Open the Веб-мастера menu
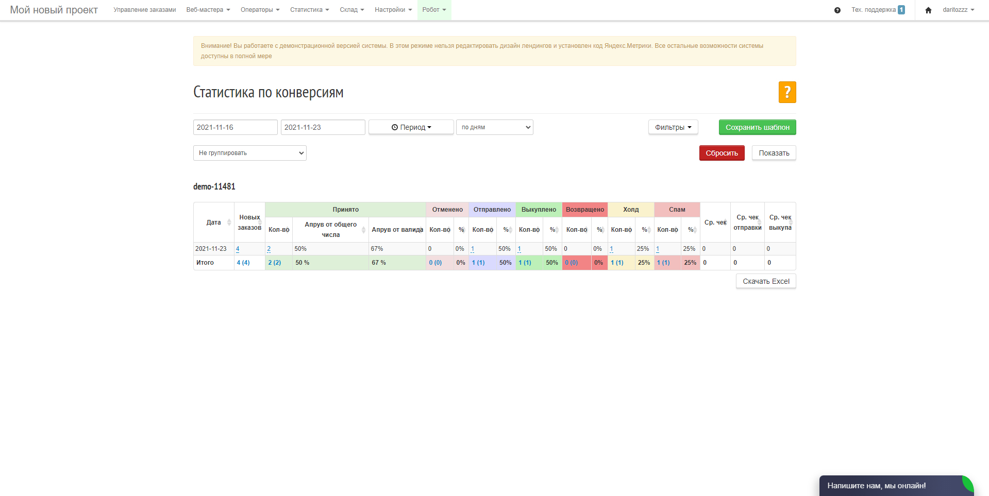 click(208, 10)
